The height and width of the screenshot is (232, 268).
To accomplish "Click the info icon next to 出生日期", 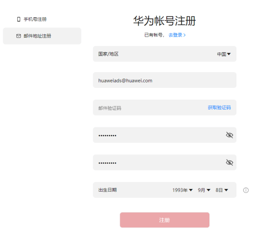I will point(246,190).
